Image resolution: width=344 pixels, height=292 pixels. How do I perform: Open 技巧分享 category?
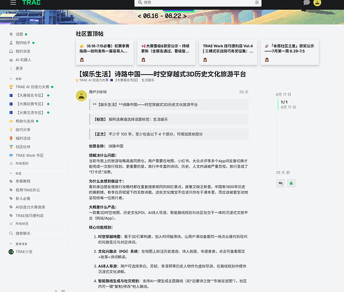tap(23, 130)
